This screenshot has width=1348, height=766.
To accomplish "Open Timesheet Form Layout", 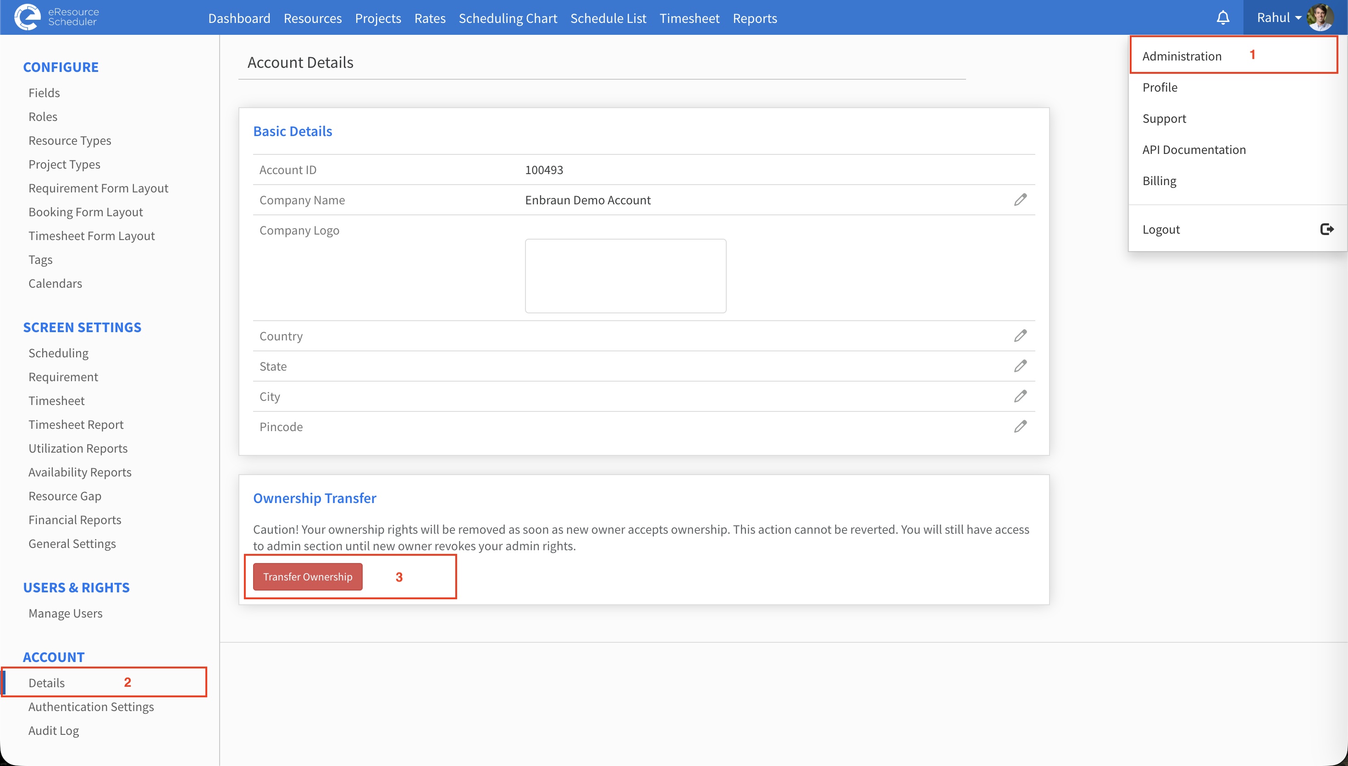I will (91, 235).
